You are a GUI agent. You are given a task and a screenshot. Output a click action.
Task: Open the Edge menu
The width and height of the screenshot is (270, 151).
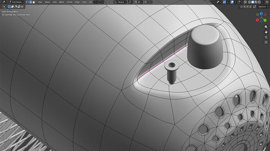[77, 2]
